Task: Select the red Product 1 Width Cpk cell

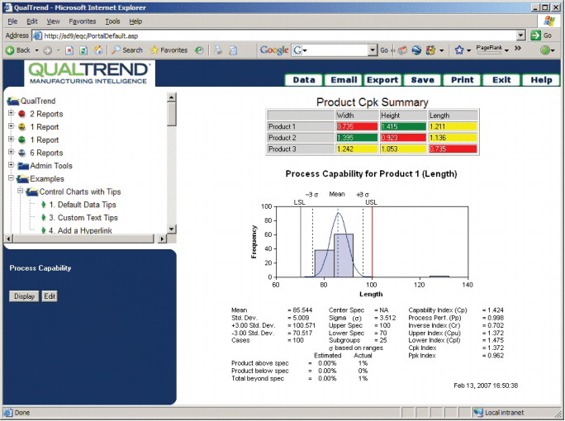Action: 355,126
